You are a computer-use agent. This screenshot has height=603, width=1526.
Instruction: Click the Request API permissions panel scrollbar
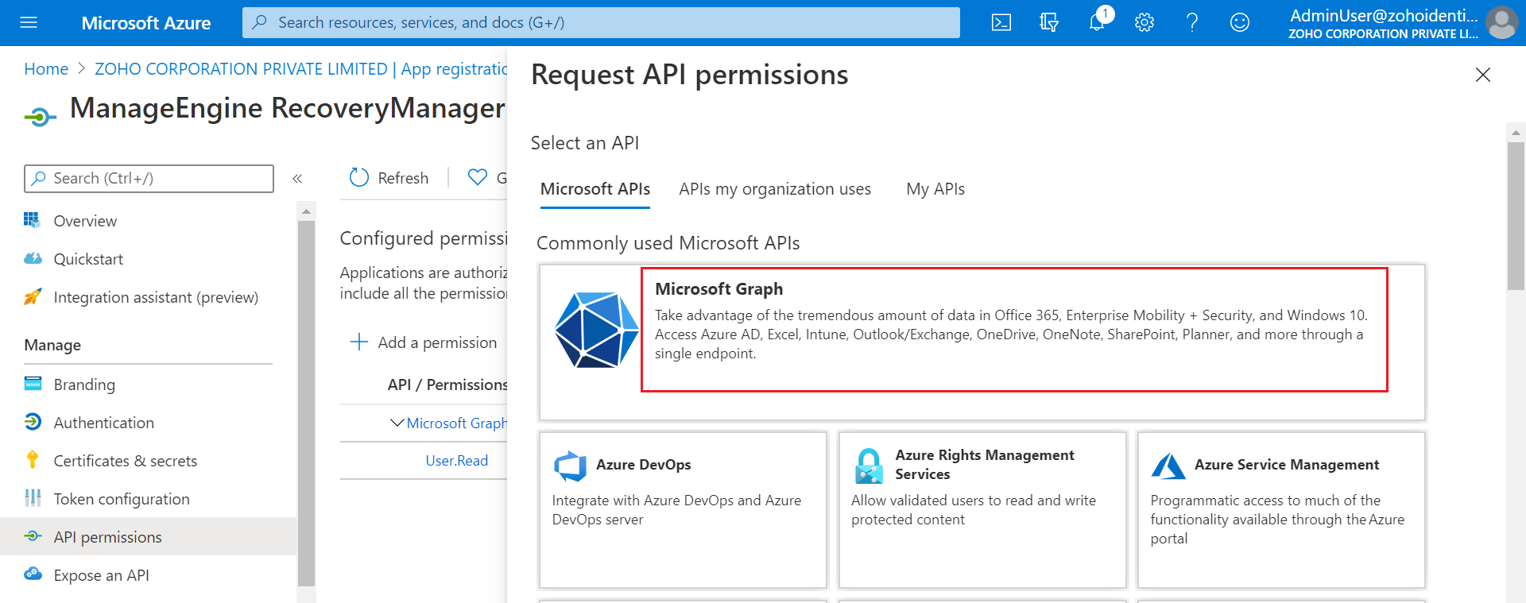click(1516, 216)
